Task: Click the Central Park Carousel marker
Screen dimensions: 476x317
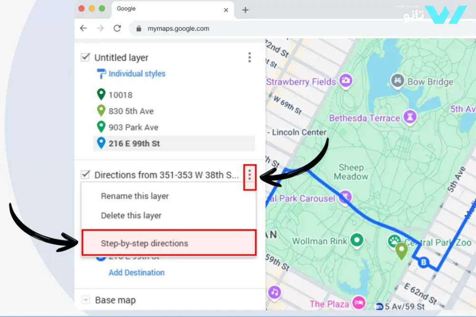Action: [346, 196]
